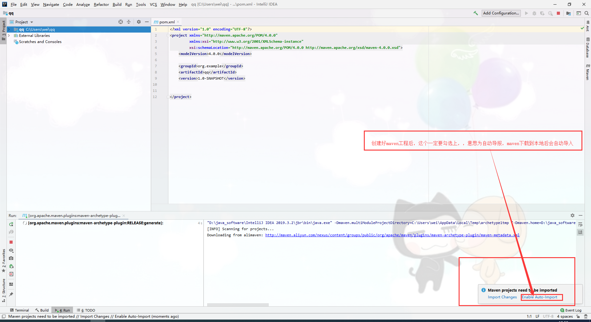Screen dimensions: 591x322
Task: Click the tool window quick-access icon in status bar corner
Action: click(x=4, y=316)
